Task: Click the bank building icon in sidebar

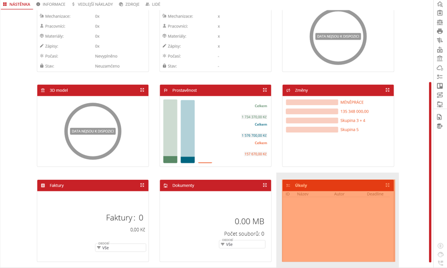Action: 440,59
